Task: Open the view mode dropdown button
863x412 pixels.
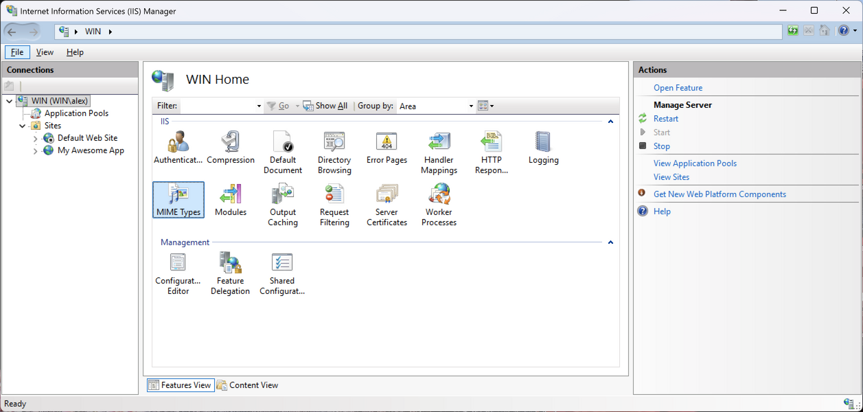Action: pos(485,106)
